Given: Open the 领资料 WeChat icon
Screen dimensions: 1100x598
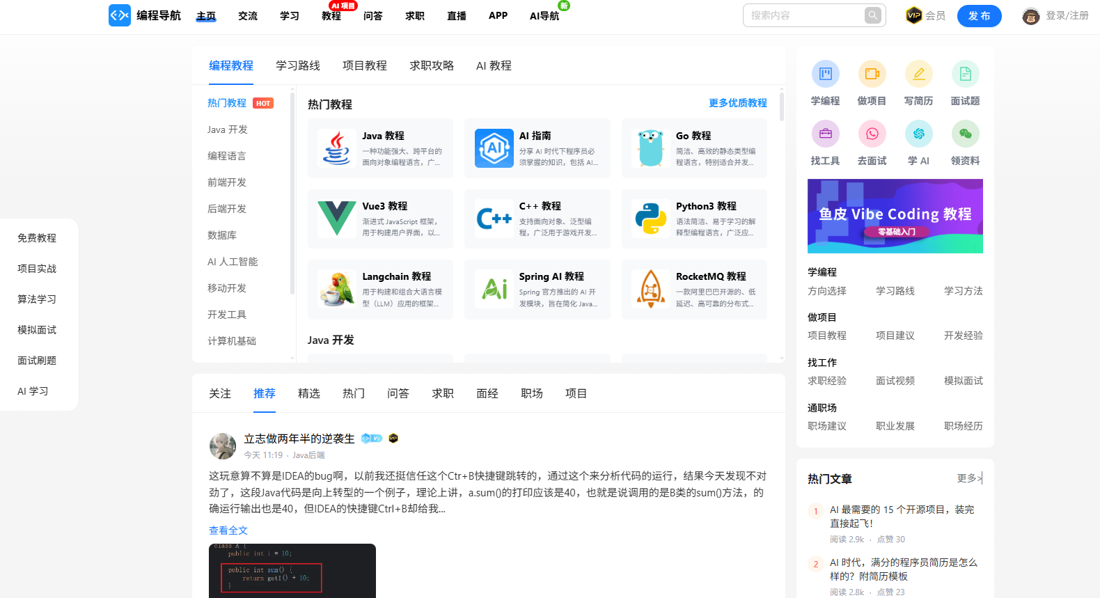Looking at the screenshot, I should 966,134.
